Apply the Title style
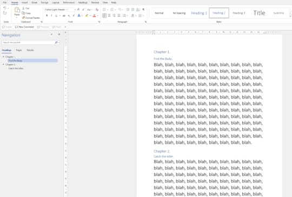The height and width of the screenshot is (197, 292). click(x=259, y=13)
